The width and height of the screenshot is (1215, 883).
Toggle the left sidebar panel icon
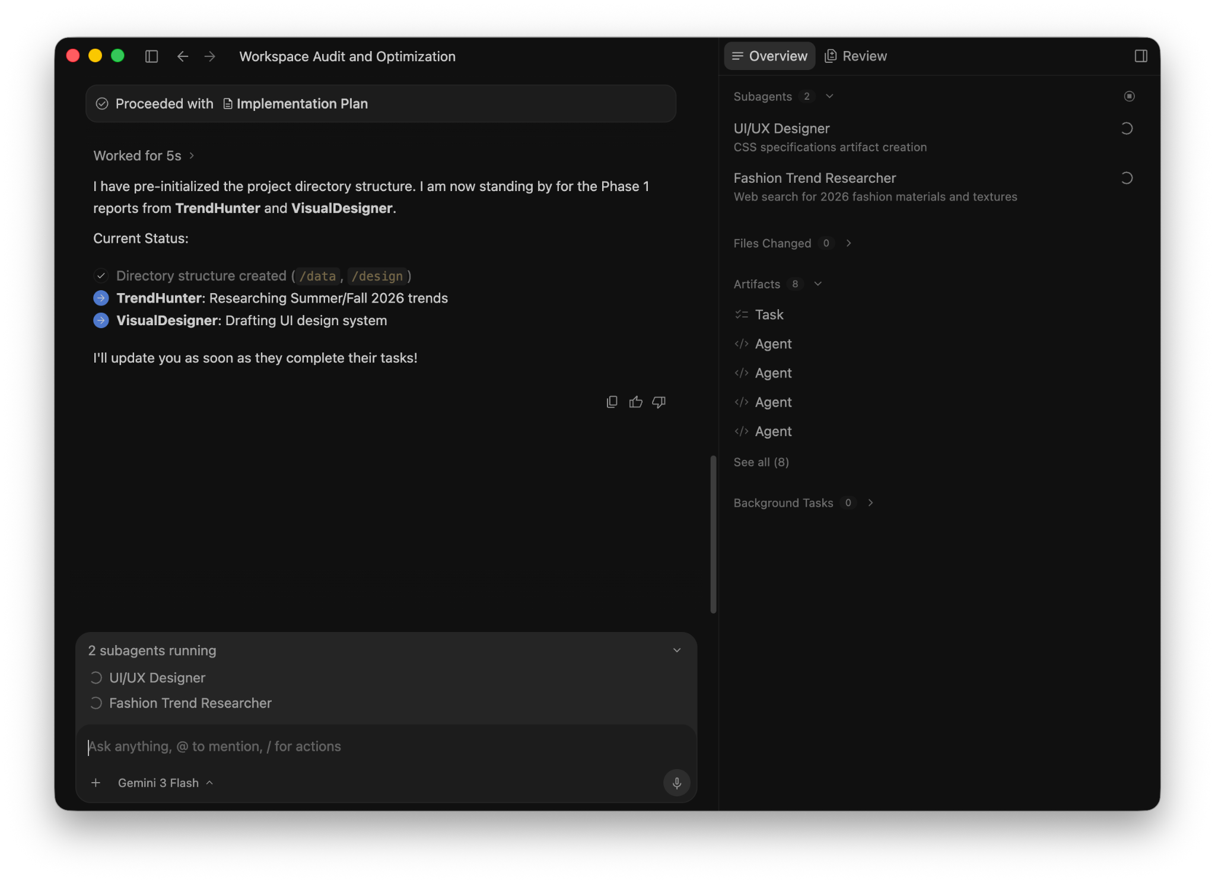pyautogui.click(x=151, y=56)
